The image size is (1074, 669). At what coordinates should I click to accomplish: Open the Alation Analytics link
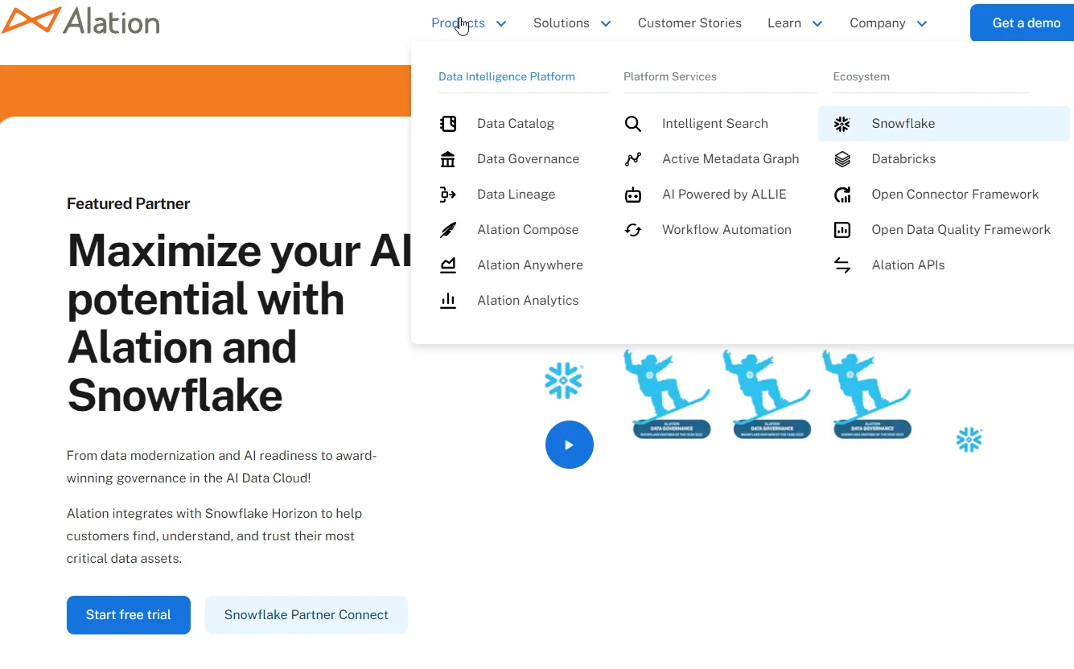[528, 301]
